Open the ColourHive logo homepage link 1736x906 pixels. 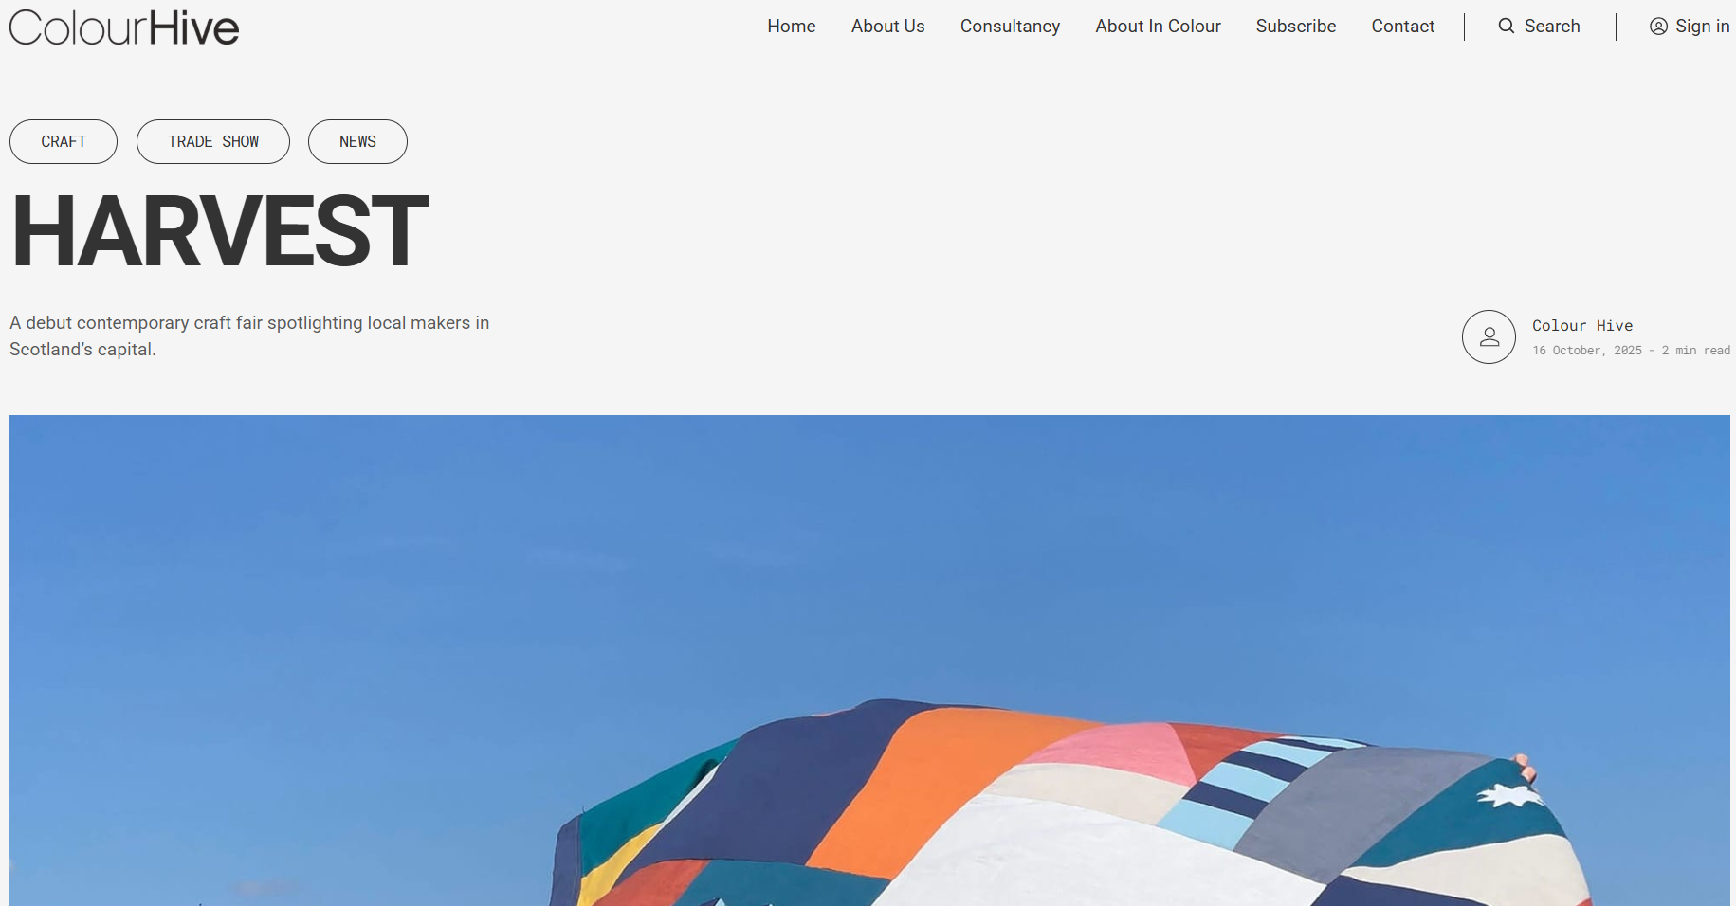click(124, 27)
